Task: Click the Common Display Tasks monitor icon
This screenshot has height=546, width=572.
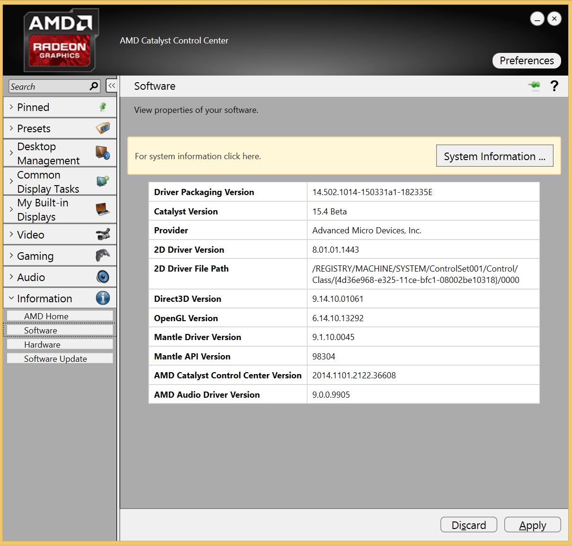Action: point(103,181)
